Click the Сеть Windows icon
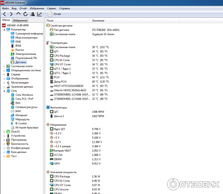 point(13,95)
